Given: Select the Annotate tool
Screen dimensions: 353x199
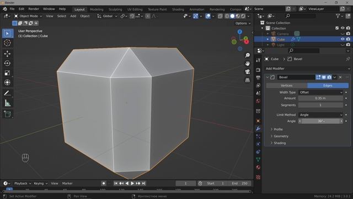Looking at the screenshot, I should 7,93.
